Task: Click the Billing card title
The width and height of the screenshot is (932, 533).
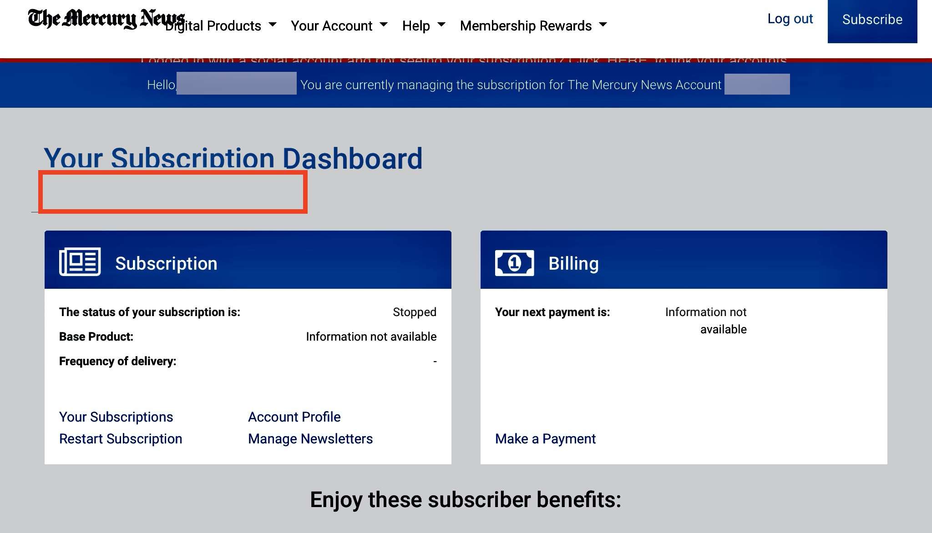Action: point(573,263)
